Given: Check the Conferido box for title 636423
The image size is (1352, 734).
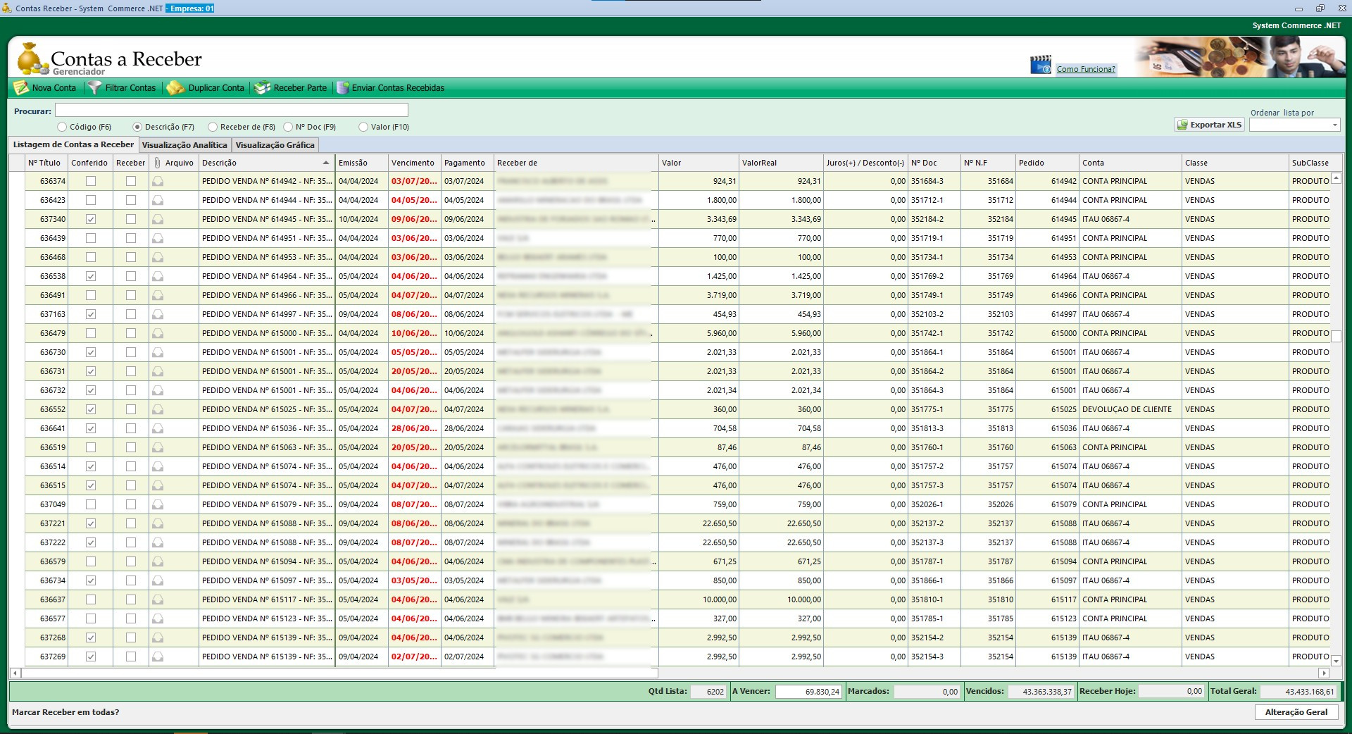Looking at the screenshot, I should tap(91, 201).
